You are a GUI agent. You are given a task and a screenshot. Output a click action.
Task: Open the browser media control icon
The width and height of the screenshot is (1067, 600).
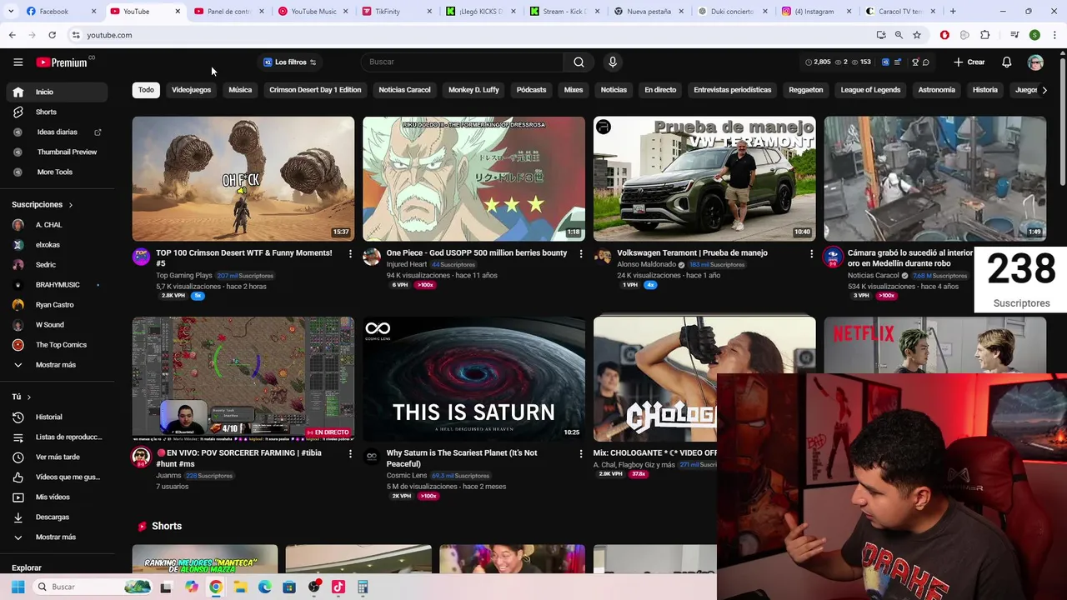tap(1014, 35)
